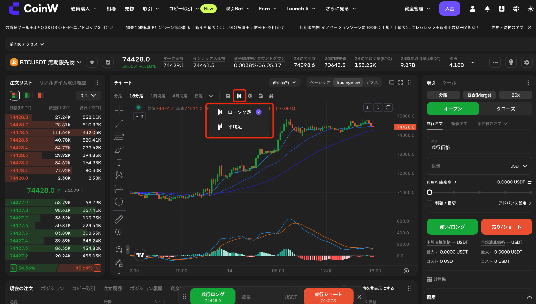Show only buy orders in order book
The width and height of the screenshot is (536, 304).
pos(27,95)
